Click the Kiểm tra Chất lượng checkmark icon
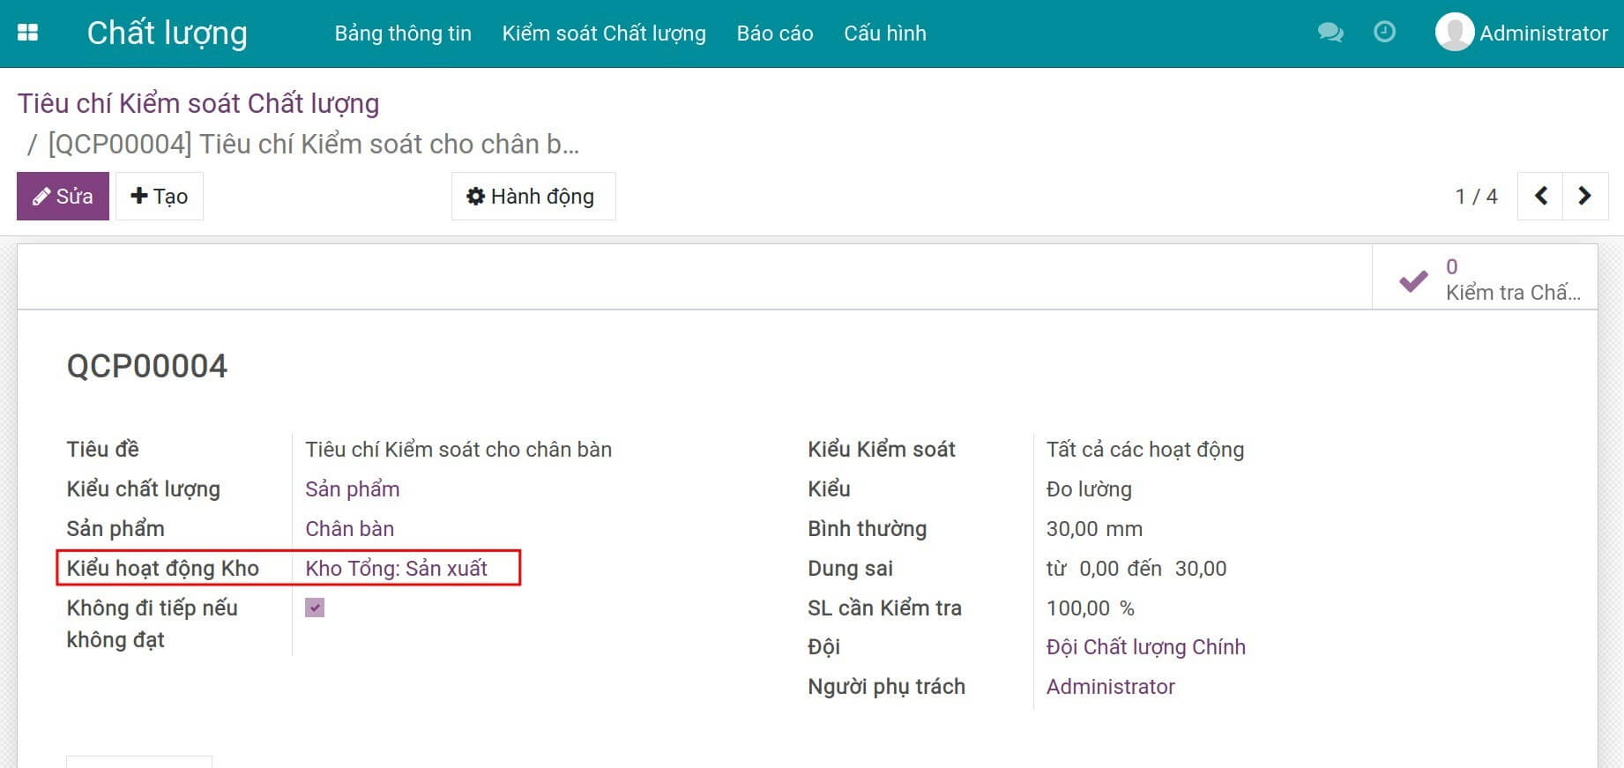Viewport: 1624px width, 768px height. click(1413, 280)
